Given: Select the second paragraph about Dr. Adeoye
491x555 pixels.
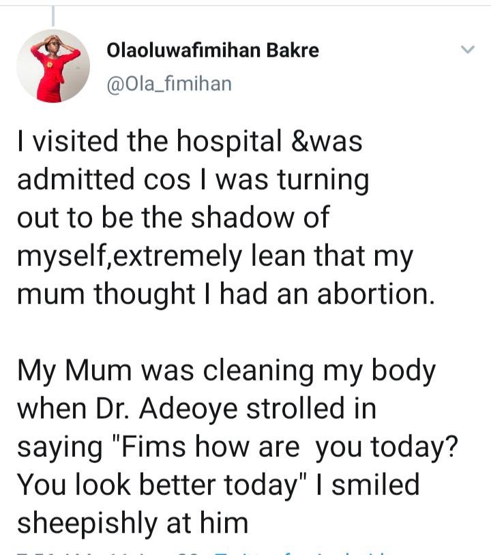Looking at the screenshot, I should [x=237, y=446].
